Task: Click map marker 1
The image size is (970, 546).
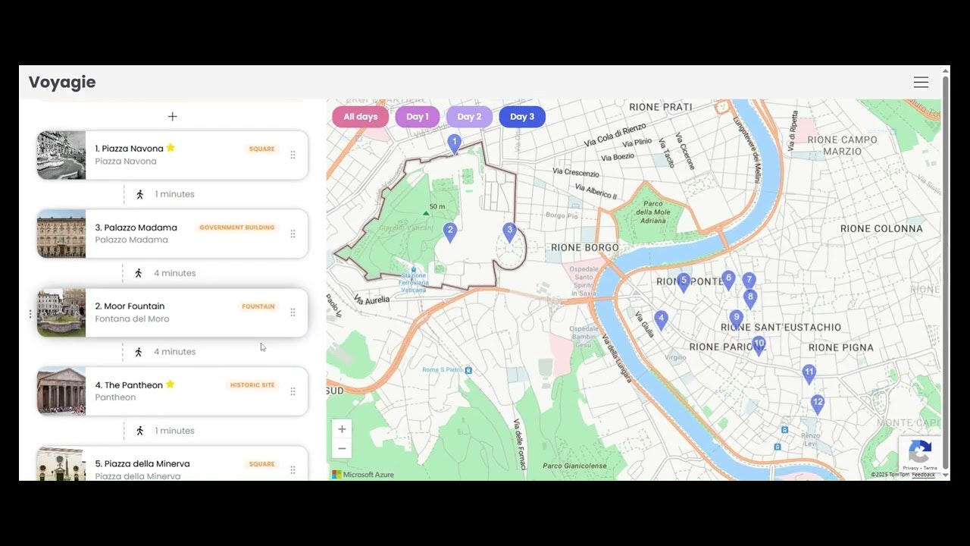Action: 454,144
